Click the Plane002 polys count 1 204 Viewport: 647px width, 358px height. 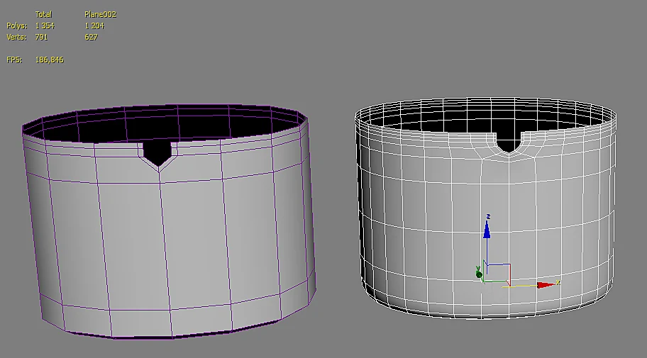(x=94, y=26)
